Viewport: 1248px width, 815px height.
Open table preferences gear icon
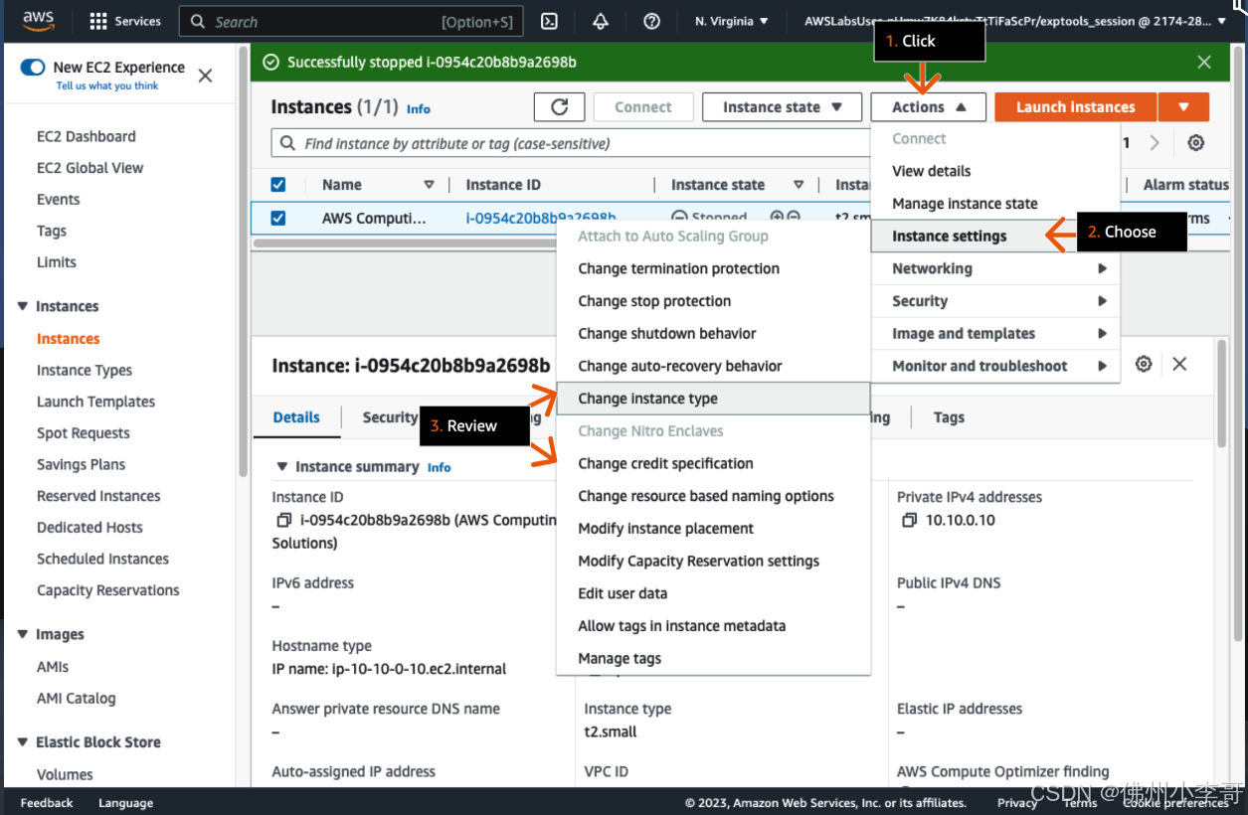point(1195,143)
